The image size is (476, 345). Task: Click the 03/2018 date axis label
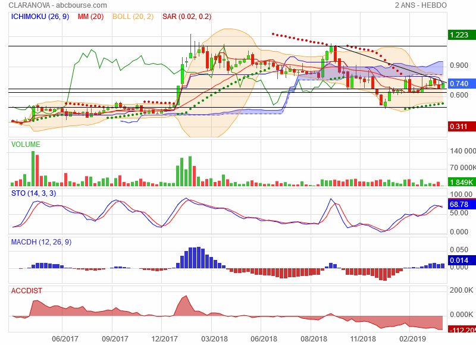(x=214, y=339)
